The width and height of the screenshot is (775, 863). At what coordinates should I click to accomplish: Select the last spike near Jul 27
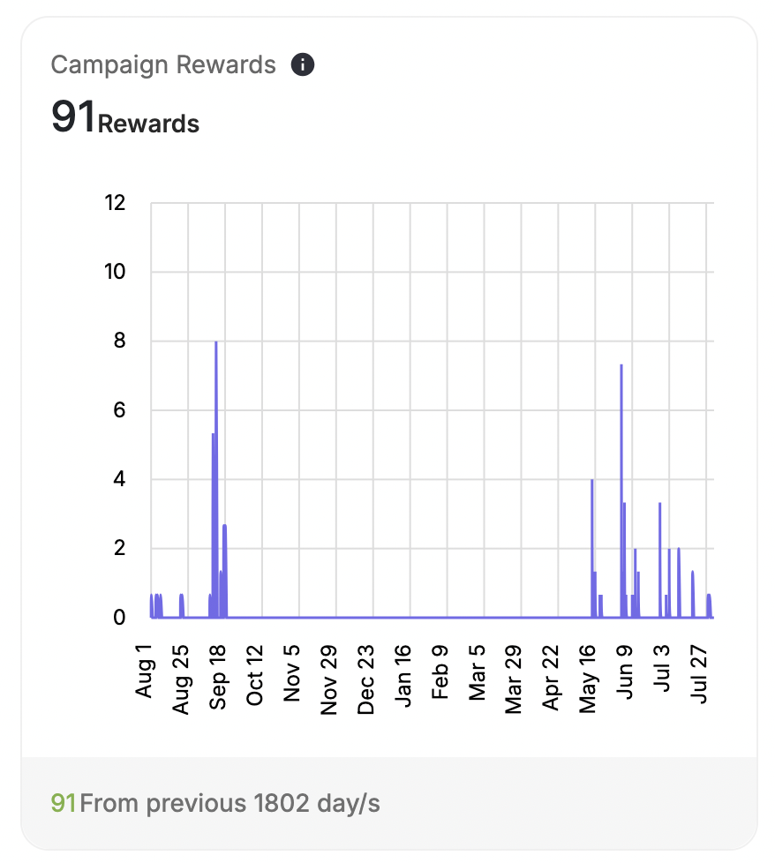click(709, 604)
